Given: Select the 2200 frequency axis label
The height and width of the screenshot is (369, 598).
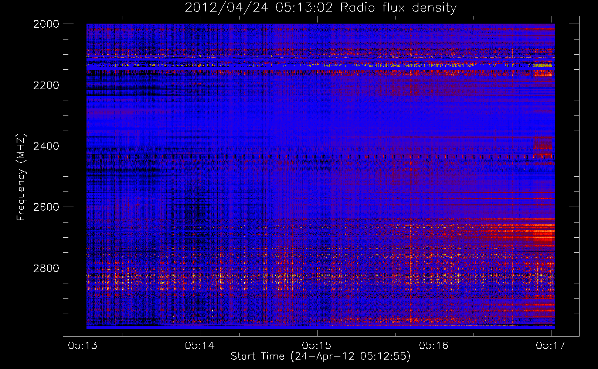Looking at the screenshot, I should click(46, 85).
